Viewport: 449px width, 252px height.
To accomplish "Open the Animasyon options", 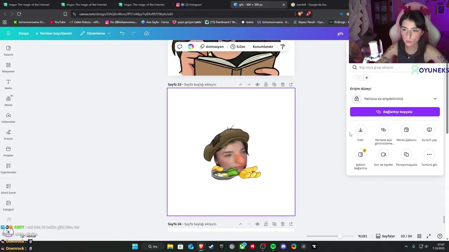I will (212, 47).
